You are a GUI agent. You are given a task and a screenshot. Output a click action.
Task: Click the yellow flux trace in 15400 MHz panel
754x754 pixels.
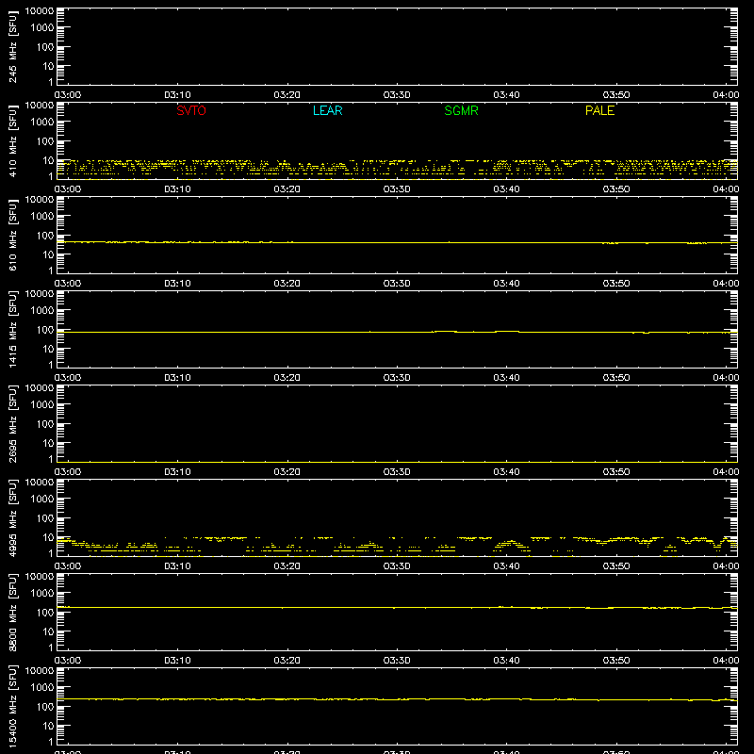(x=397, y=699)
